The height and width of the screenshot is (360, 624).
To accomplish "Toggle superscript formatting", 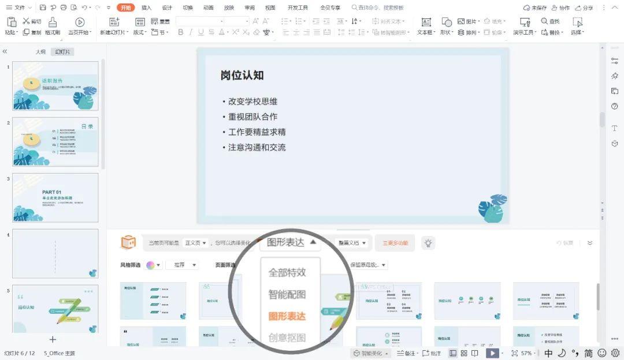I will 236,32.
